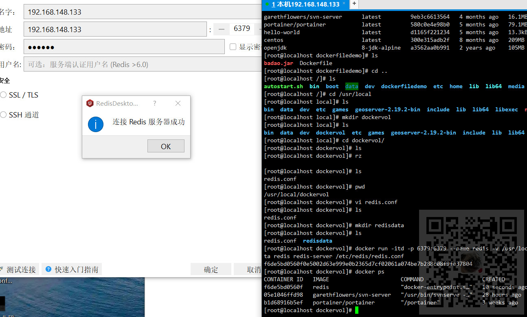The width and height of the screenshot is (527, 317).
Task: Close the RedisDesktop dialog with X
Action: 178,103
